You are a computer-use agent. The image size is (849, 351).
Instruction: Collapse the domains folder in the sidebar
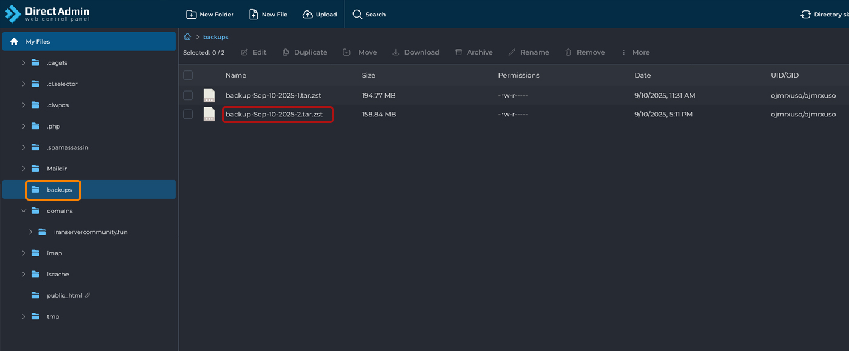pos(24,210)
